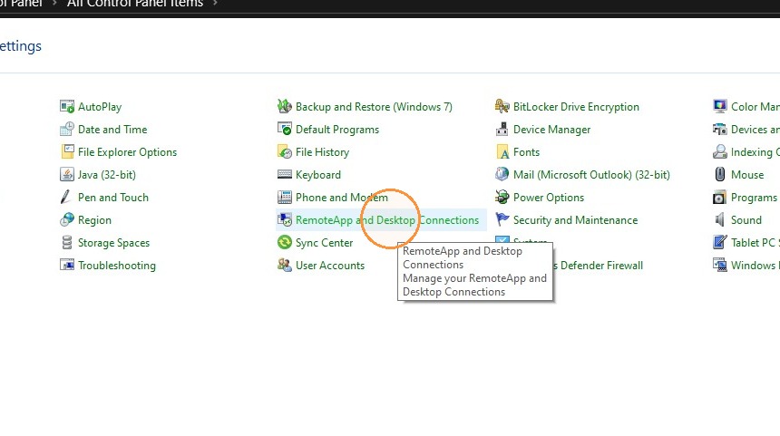Image resolution: width=780 pixels, height=436 pixels.
Task: Open Sound settings link
Action: tap(746, 220)
